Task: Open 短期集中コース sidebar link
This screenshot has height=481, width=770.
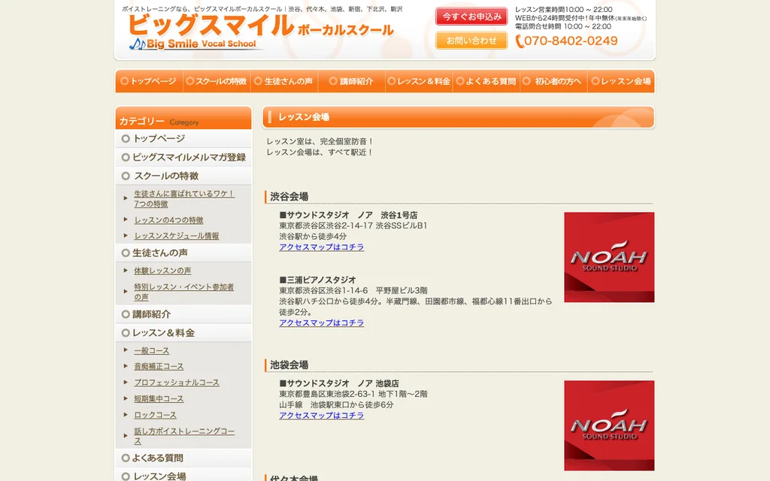Action: 159,399
